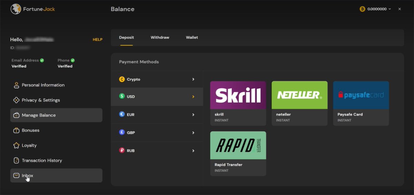Click the Privacy & Settings icon
The width and height of the screenshot is (414, 195).
16,100
